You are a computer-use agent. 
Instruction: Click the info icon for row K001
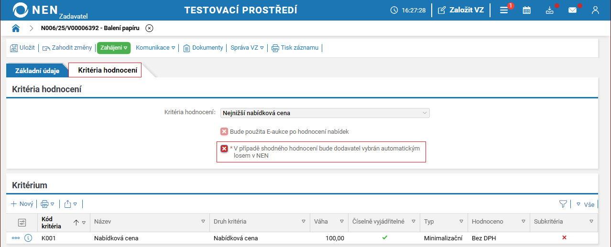[x=28, y=238]
